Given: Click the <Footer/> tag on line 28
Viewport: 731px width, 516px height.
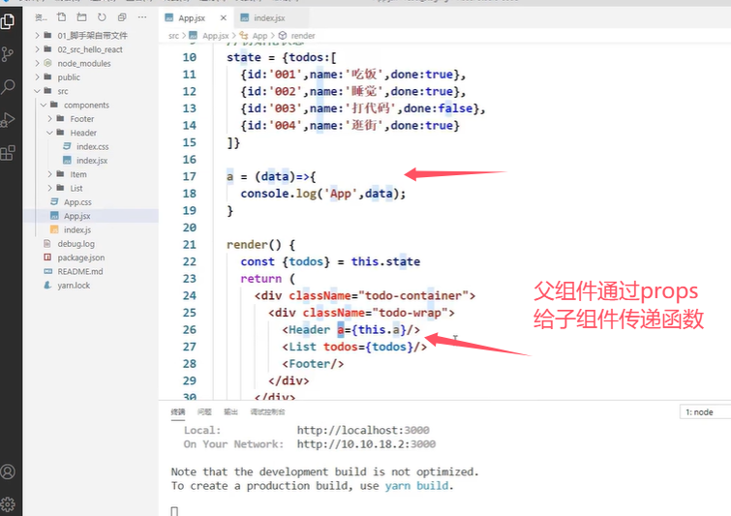Looking at the screenshot, I should coord(313,364).
